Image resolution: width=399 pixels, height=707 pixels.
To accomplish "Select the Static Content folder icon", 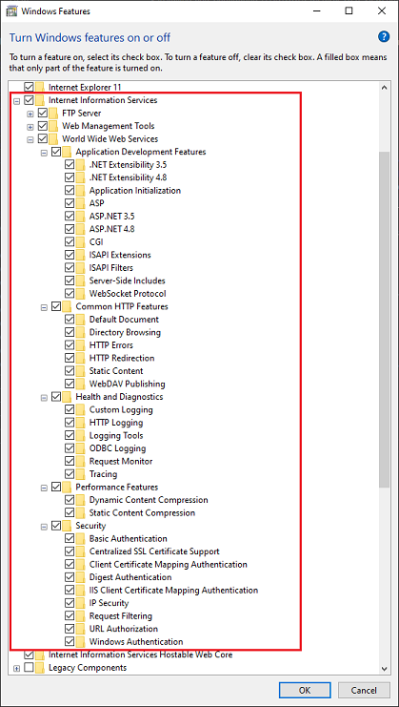I will coord(81,371).
